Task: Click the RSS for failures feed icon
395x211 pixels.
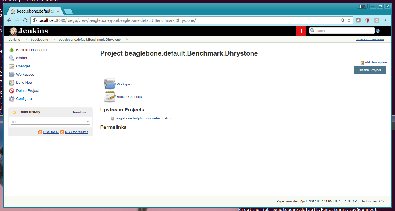Action: pos(62,132)
